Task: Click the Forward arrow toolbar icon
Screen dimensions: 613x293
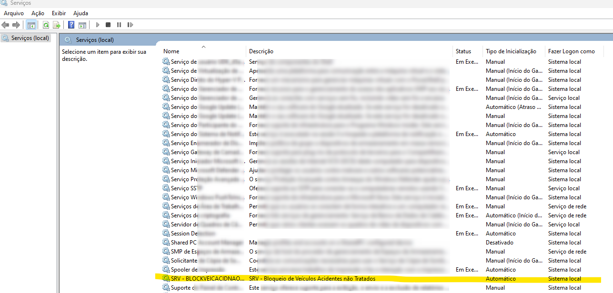Action: tap(16, 25)
